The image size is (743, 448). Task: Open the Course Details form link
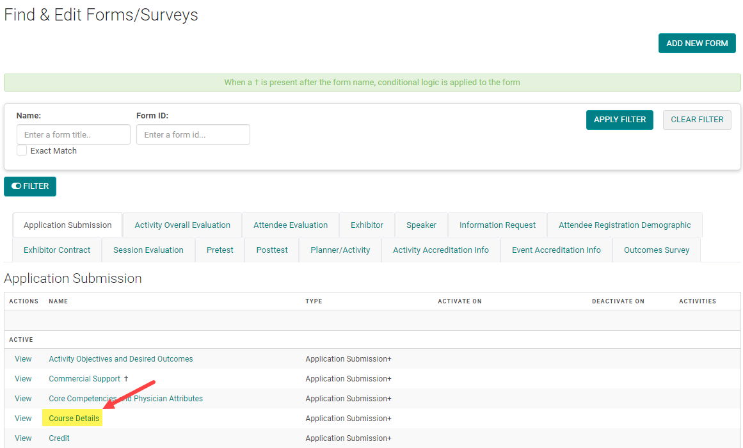[74, 419]
